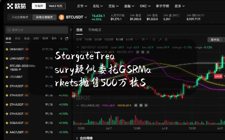Remove the MA indicator with X
The width and height of the screenshot is (225, 140).
(x=148, y=52)
